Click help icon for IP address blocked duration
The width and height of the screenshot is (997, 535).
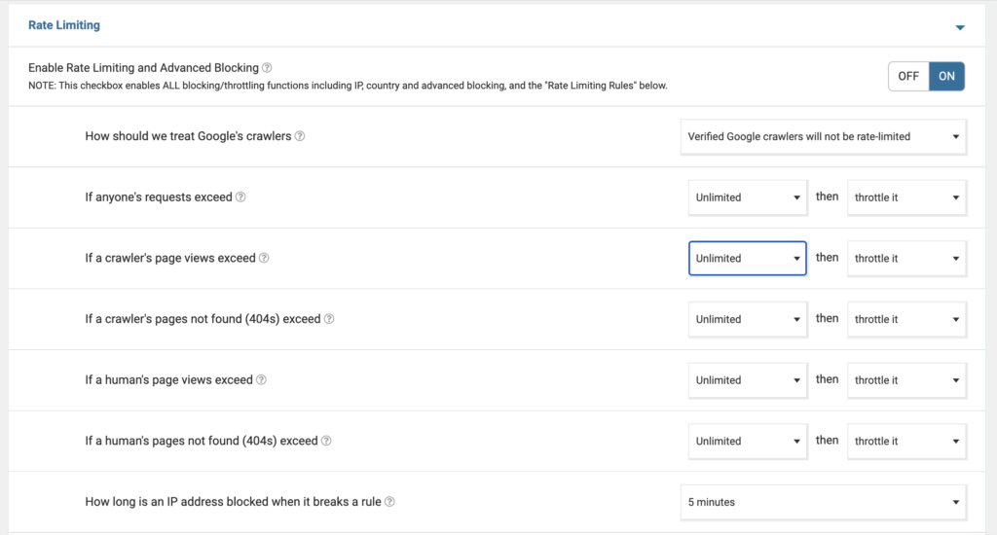tap(389, 502)
